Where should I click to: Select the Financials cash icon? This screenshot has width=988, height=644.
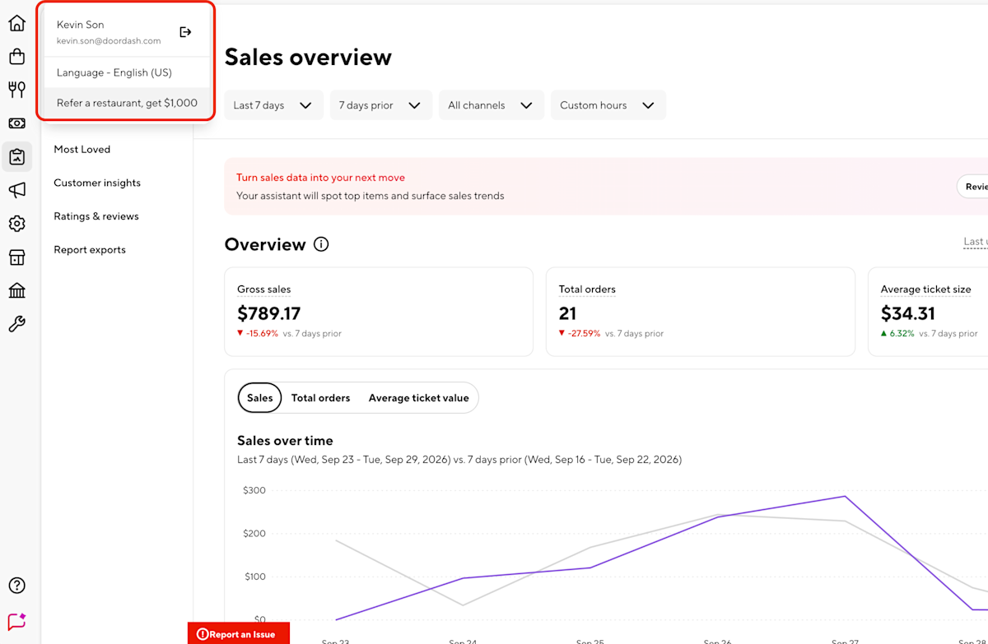[x=16, y=123]
